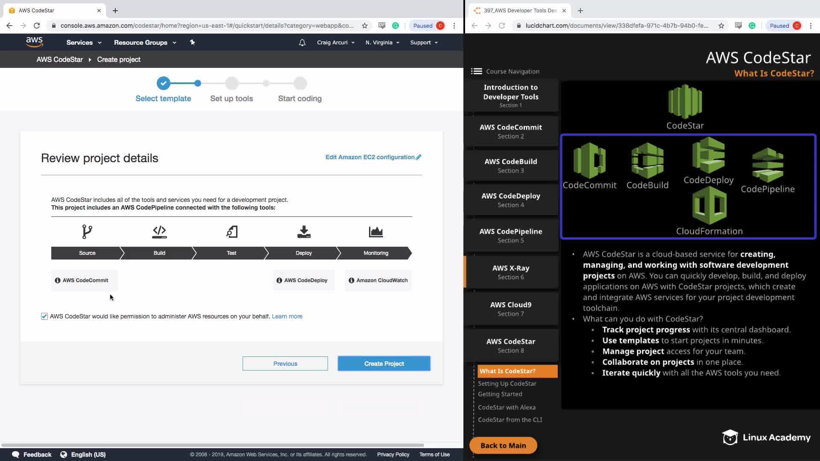Viewport: 820px width, 461px height.
Task: Click the AWS notifications bell icon
Action: tap(302, 43)
